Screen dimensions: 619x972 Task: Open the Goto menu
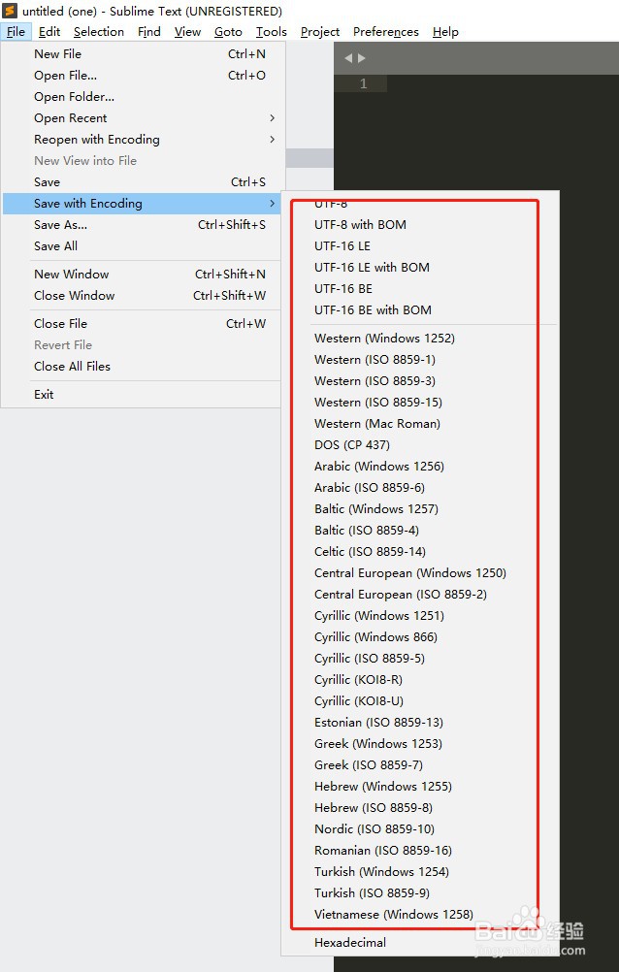(228, 32)
